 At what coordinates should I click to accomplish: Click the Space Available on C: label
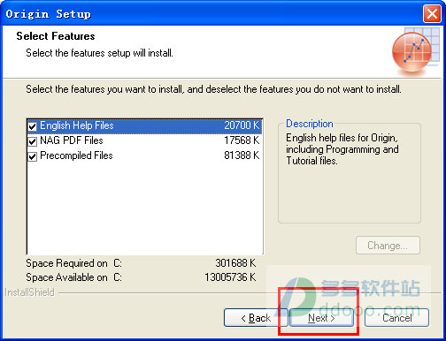coord(73,277)
